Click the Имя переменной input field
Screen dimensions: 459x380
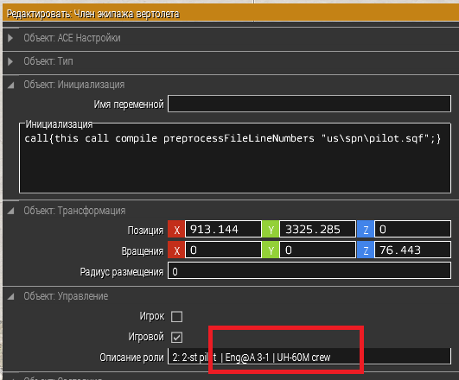[x=309, y=104]
